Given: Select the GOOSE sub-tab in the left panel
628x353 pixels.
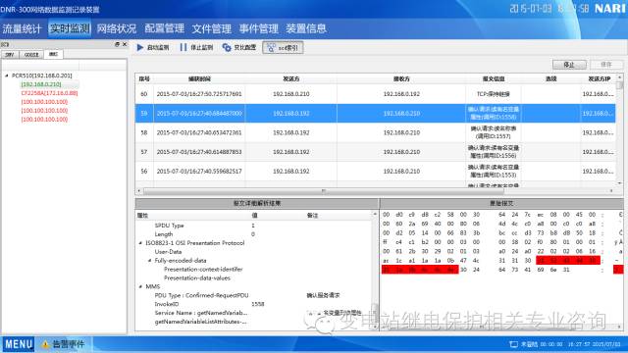Looking at the screenshot, I should [31, 55].
